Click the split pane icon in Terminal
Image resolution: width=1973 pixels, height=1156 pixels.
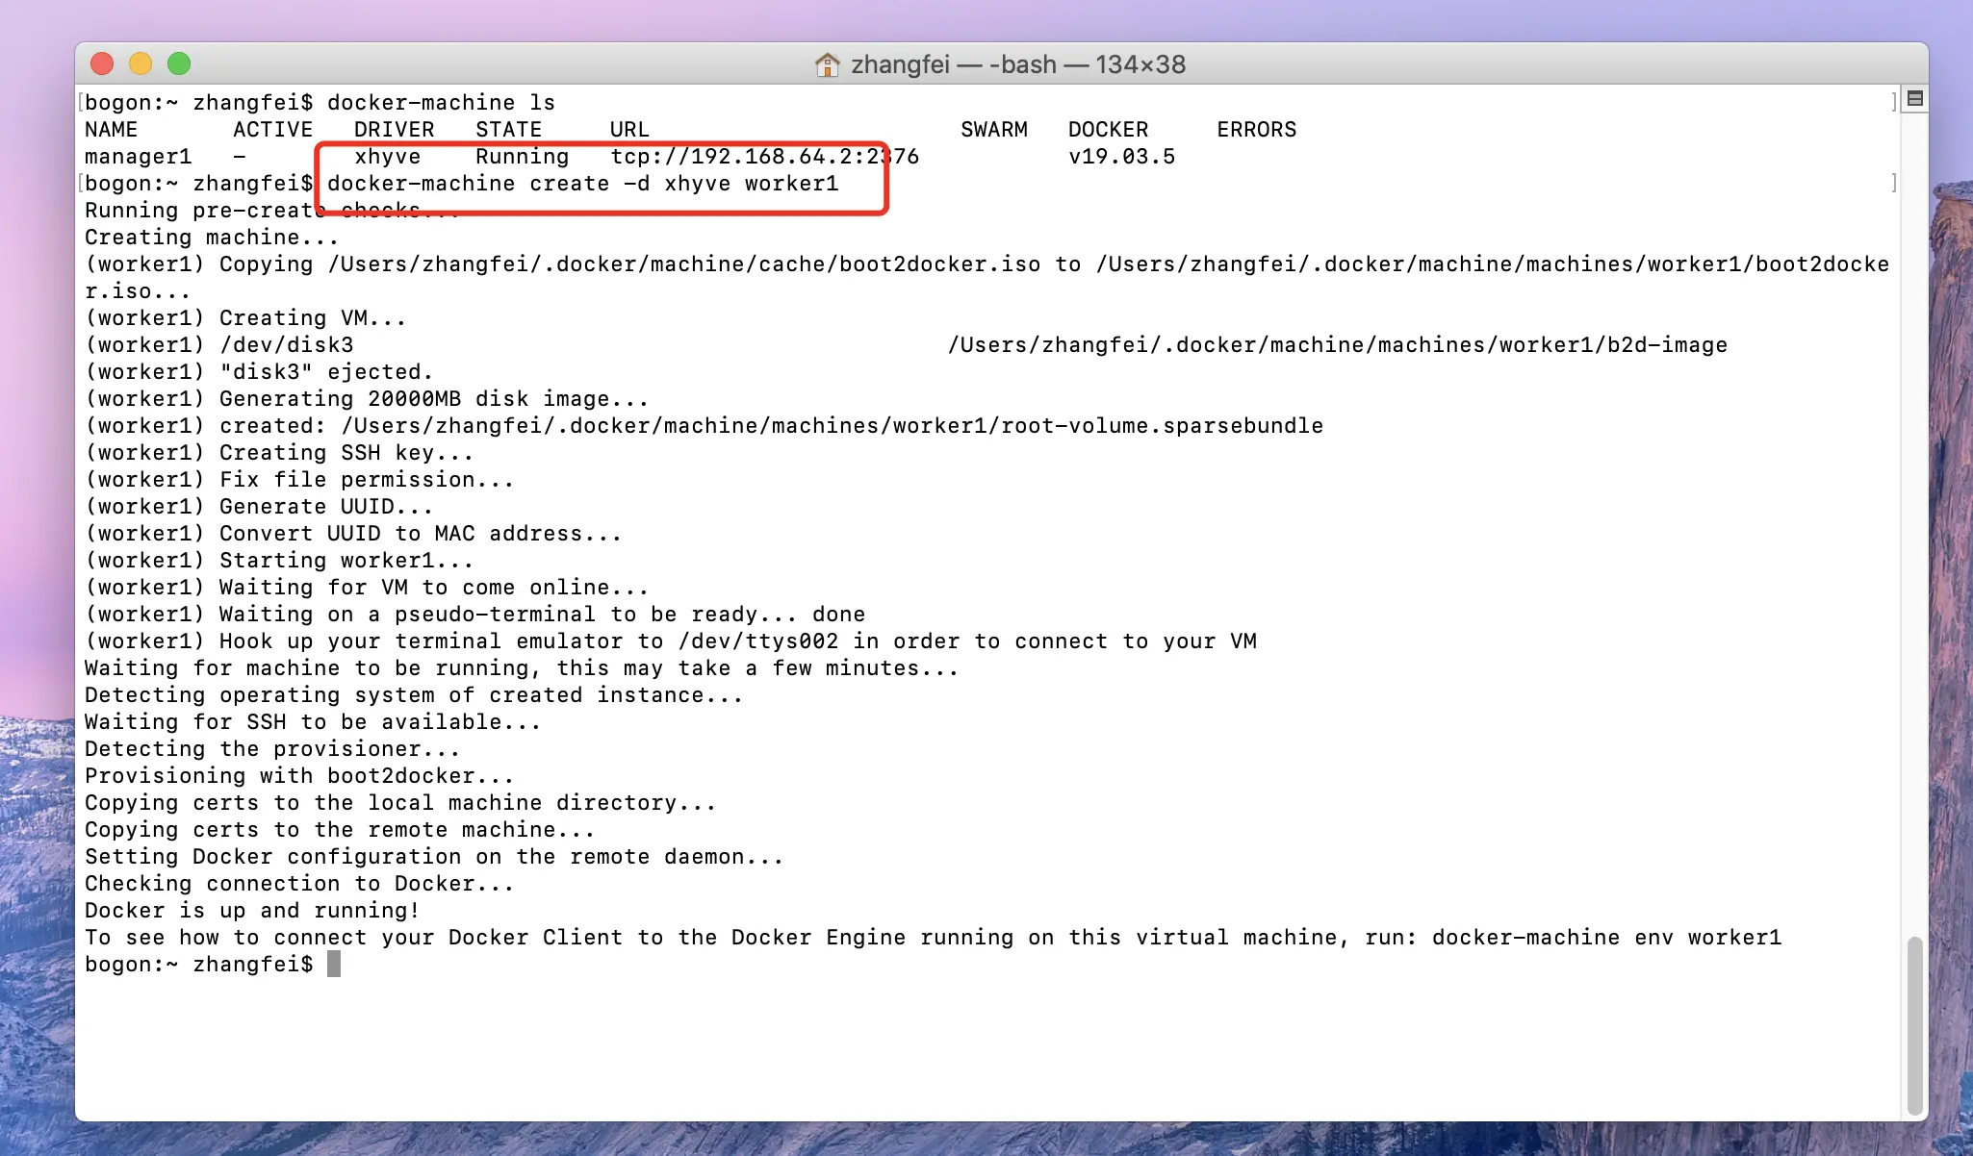pyautogui.click(x=1914, y=99)
